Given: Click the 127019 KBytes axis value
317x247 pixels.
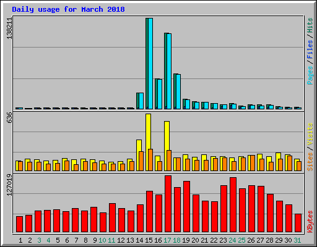Looking at the screenshot, I should (9, 185).
